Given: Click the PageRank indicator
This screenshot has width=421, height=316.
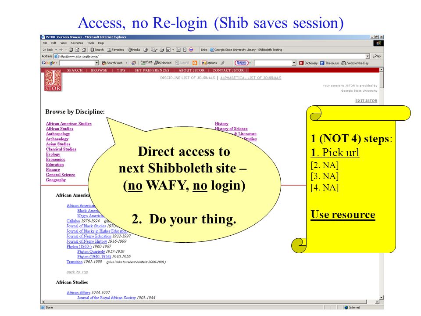Looking at the screenshot, I should pyautogui.click(x=146, y=63).
